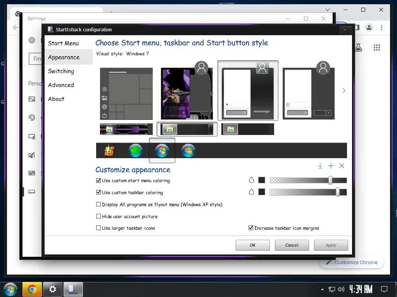Click the Taskbar icon in Settings sidebar

pos(32,192)
